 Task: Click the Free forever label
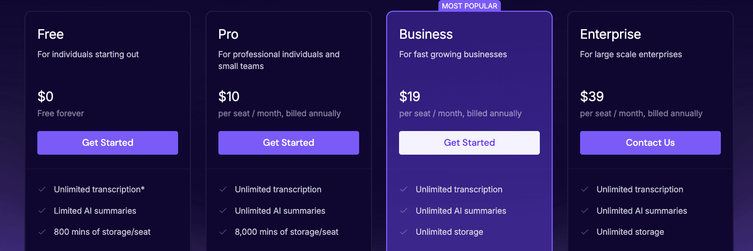[x=61, y=113]
